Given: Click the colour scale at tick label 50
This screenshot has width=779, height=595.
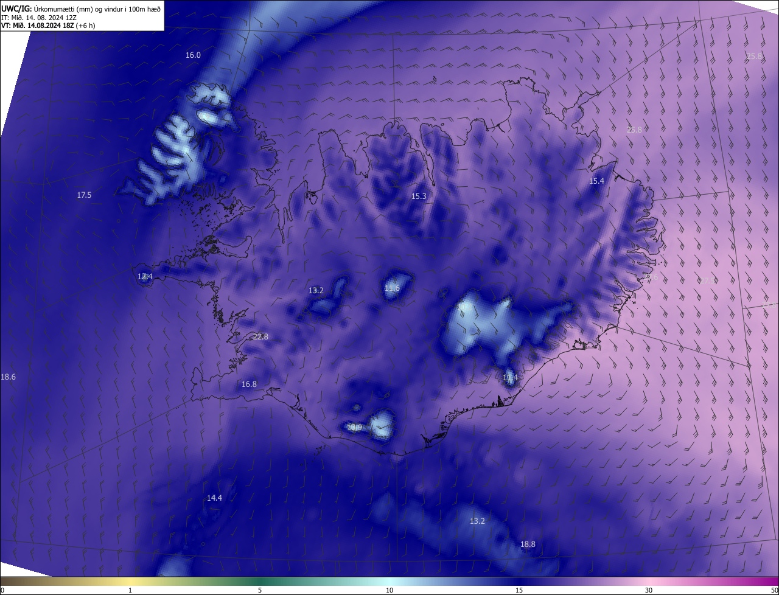Looking at the screenshot, I should (x=774, y=590).
